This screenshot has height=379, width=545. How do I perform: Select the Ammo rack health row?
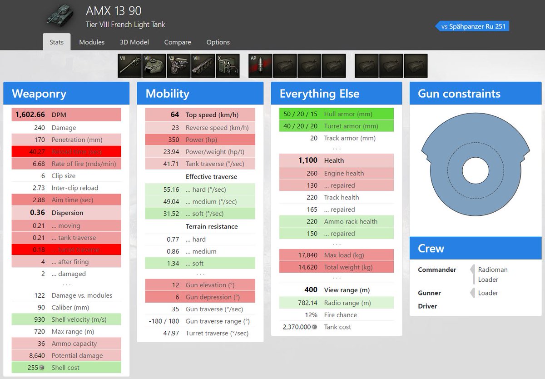[x=337, y=221]
